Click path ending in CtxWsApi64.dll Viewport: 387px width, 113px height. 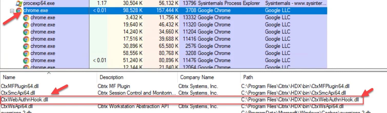coord(292,106)
